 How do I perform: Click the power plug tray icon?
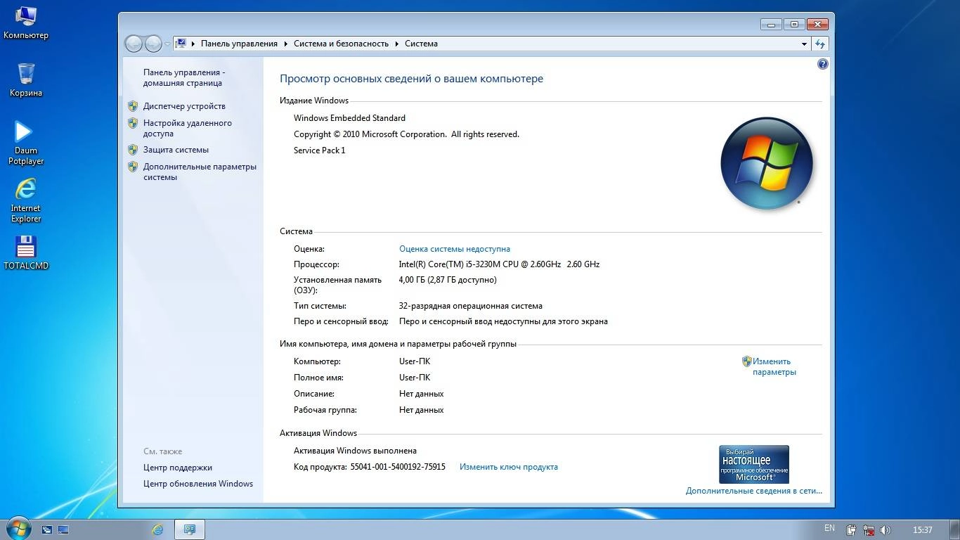click(x=851, y=529)
